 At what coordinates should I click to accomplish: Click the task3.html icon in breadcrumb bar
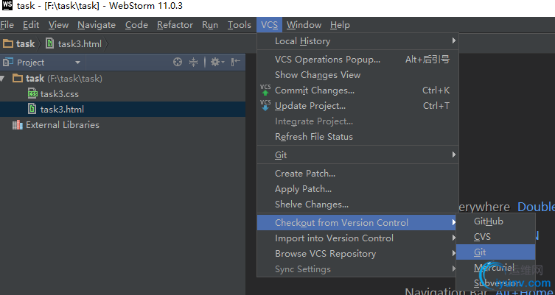pos(52,44)
